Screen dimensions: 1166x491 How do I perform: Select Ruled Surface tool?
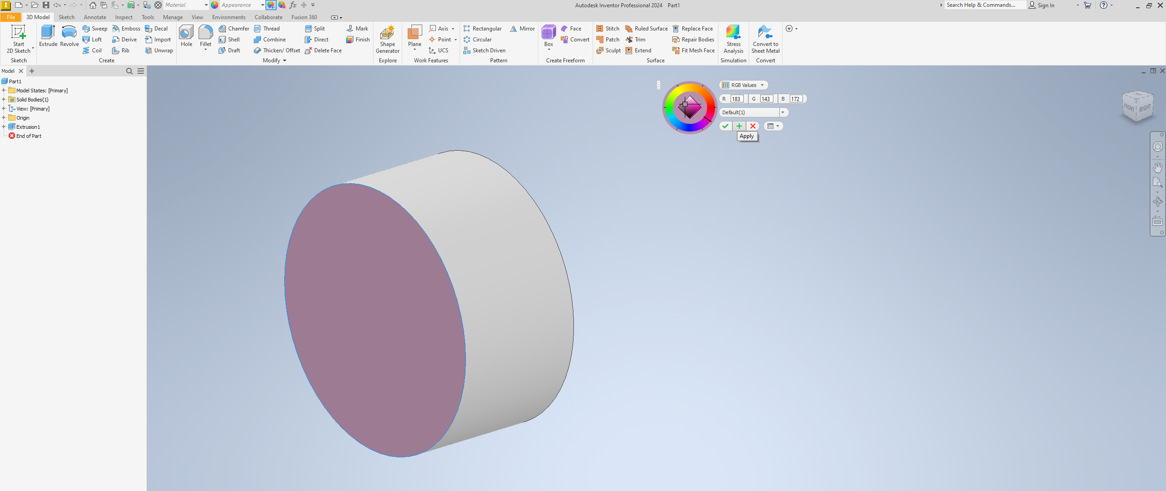[646, 29]
